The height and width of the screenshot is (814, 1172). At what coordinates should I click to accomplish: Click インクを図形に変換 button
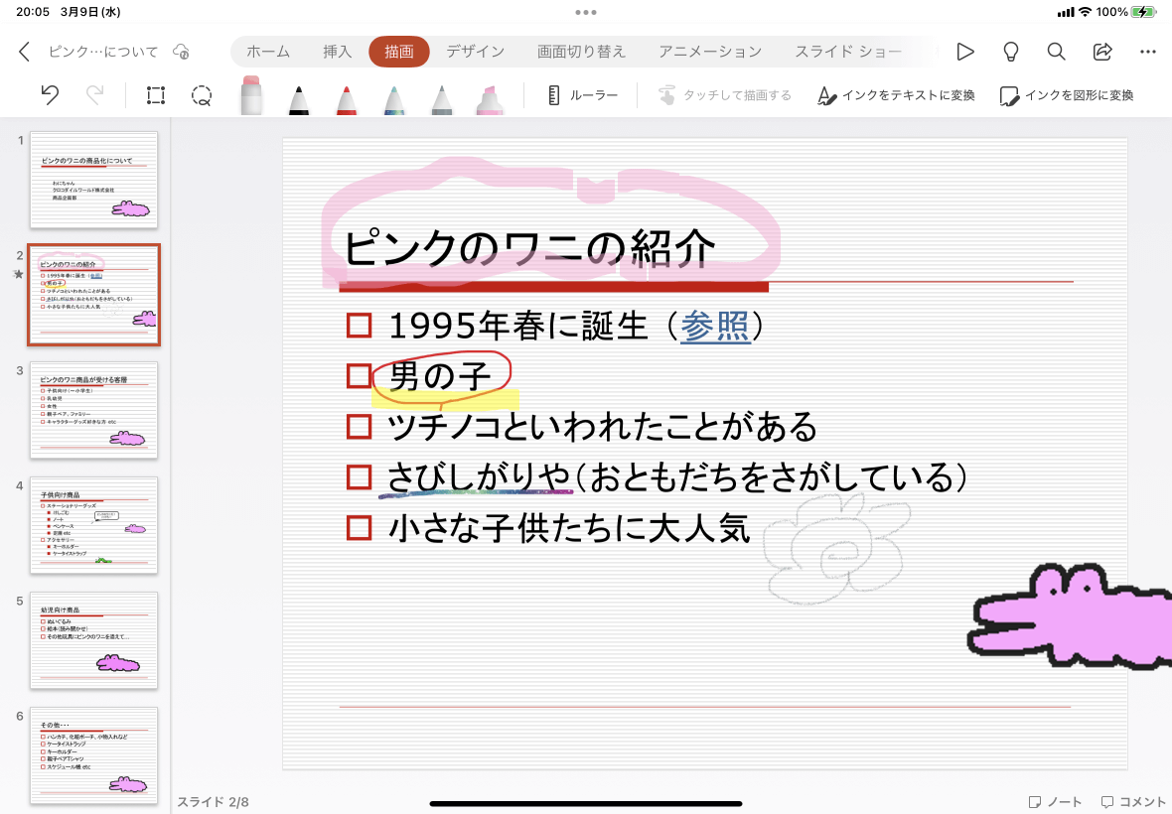click(x=1067, y=95)
